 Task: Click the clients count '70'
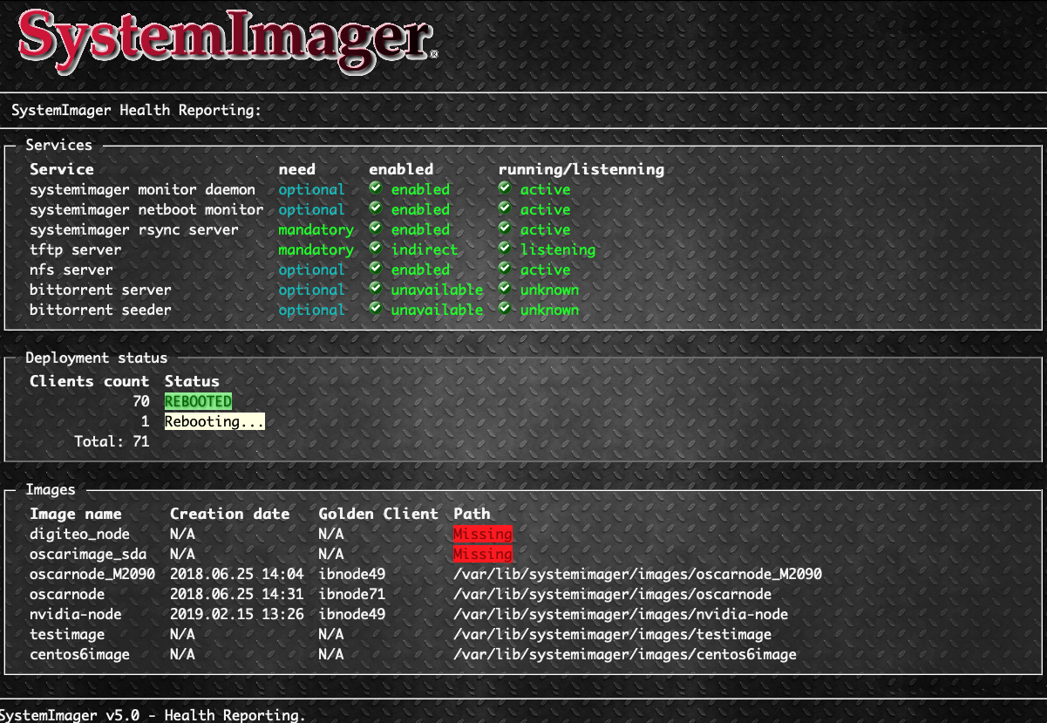pos(141,402)
